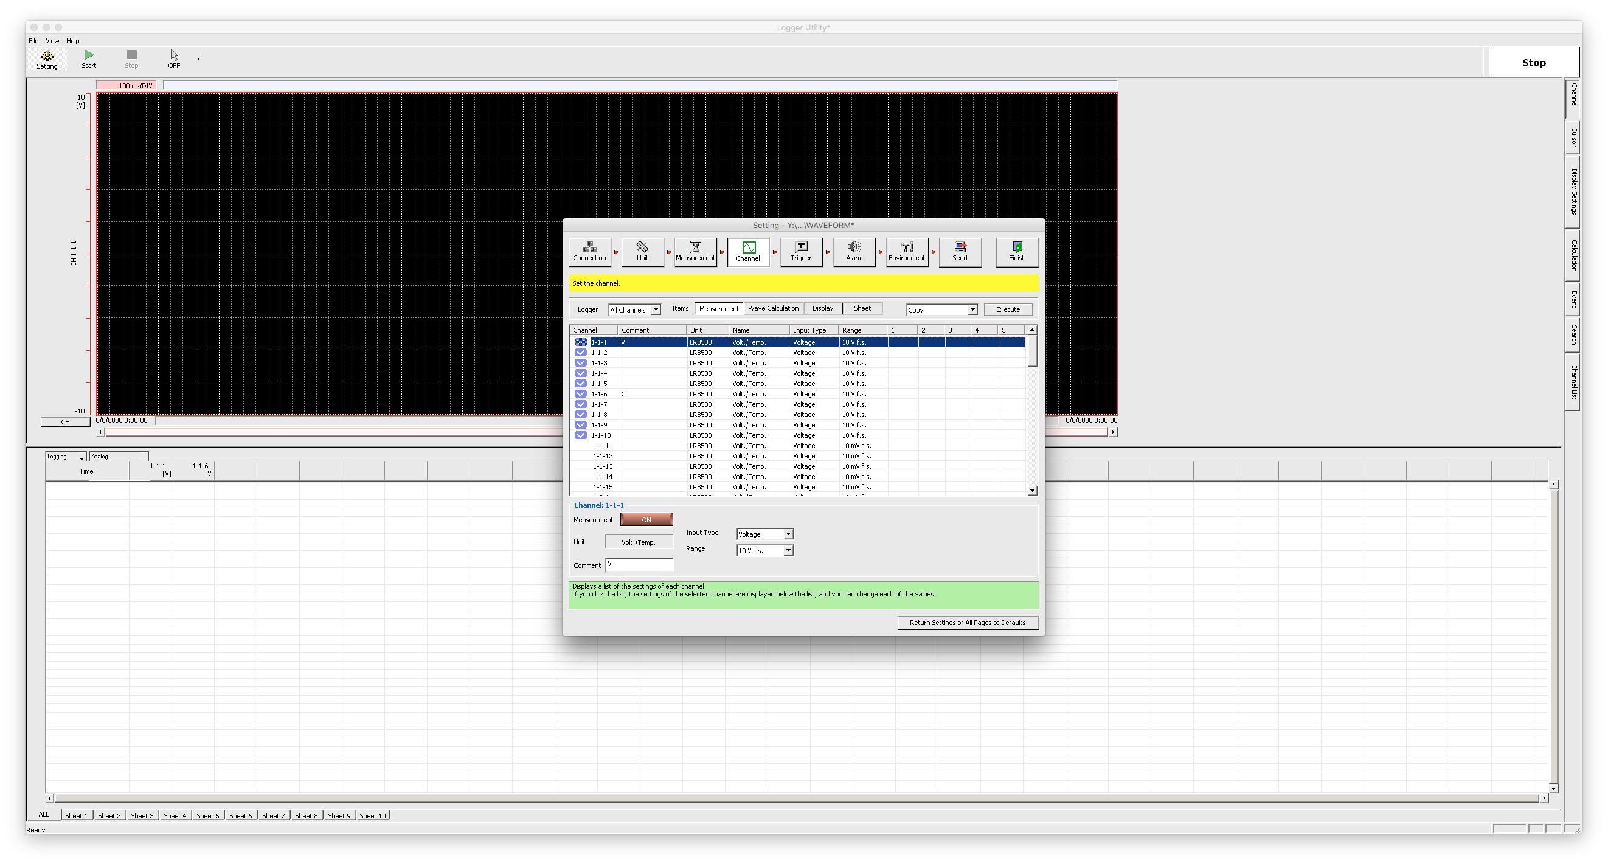The image size is (1608, 864).
Task: Click the Send settings icon
Action: click(960, 252)
